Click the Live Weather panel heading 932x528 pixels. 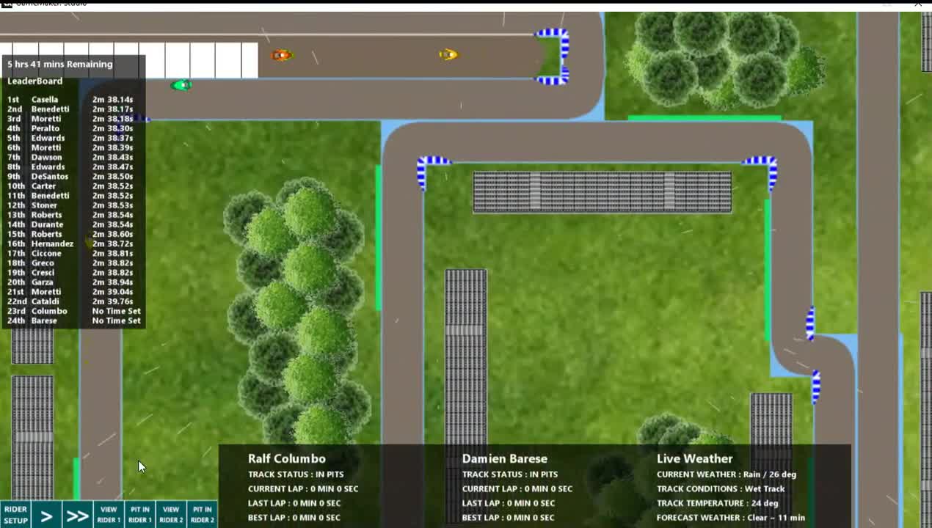pyautogui.click(x=694, y=458)
